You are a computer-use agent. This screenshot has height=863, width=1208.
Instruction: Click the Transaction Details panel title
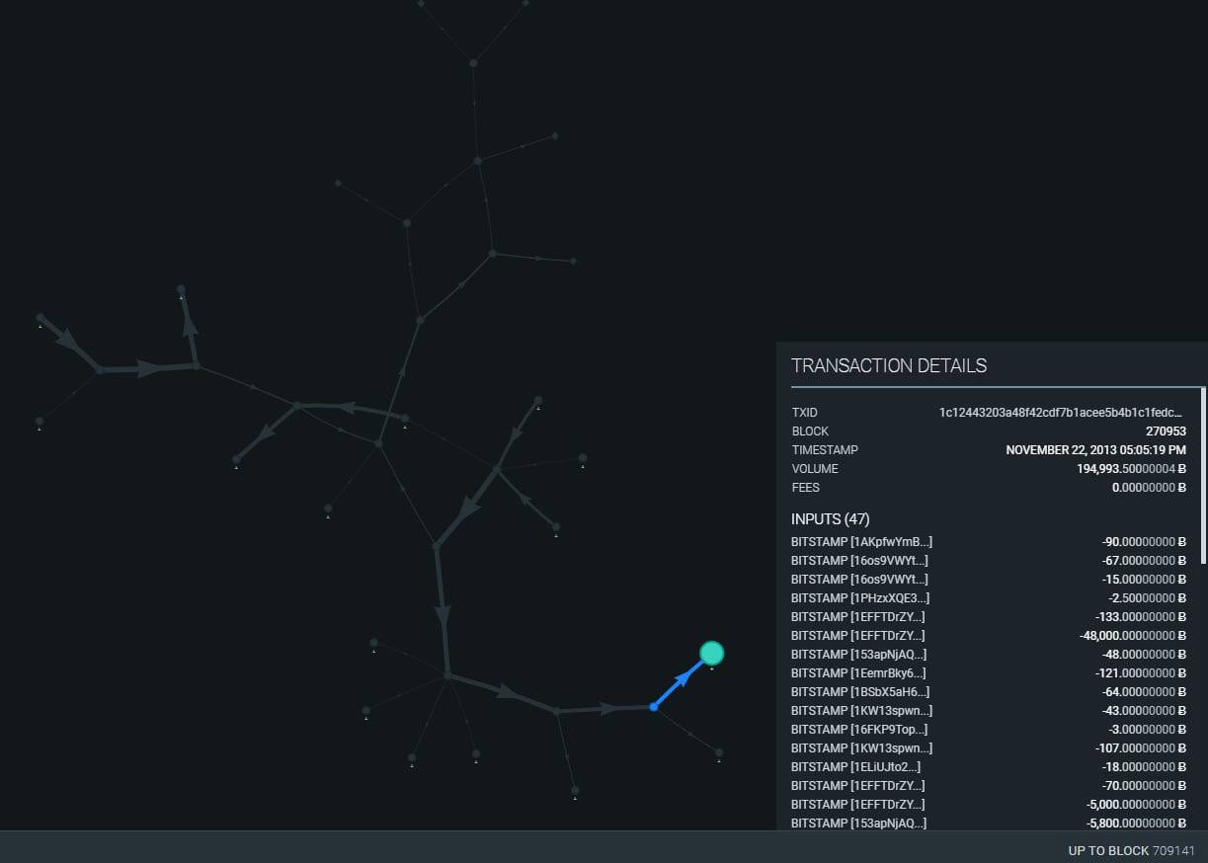pyautogui.click(x=889, y=365)
